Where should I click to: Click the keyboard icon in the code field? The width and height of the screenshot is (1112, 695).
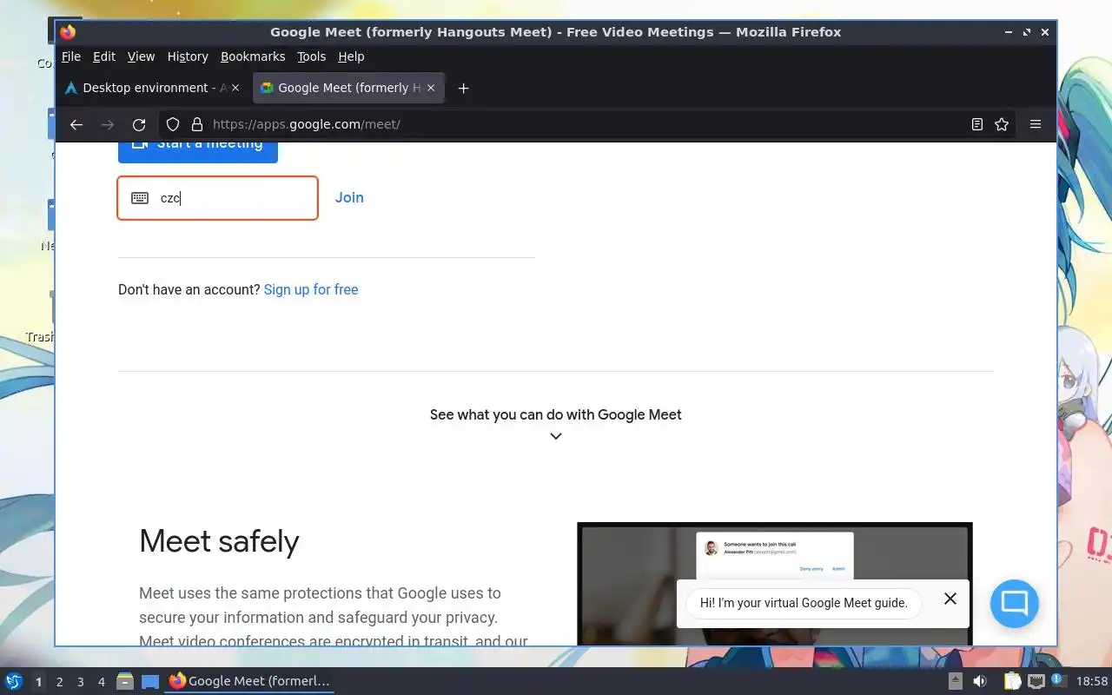point(140,198)
